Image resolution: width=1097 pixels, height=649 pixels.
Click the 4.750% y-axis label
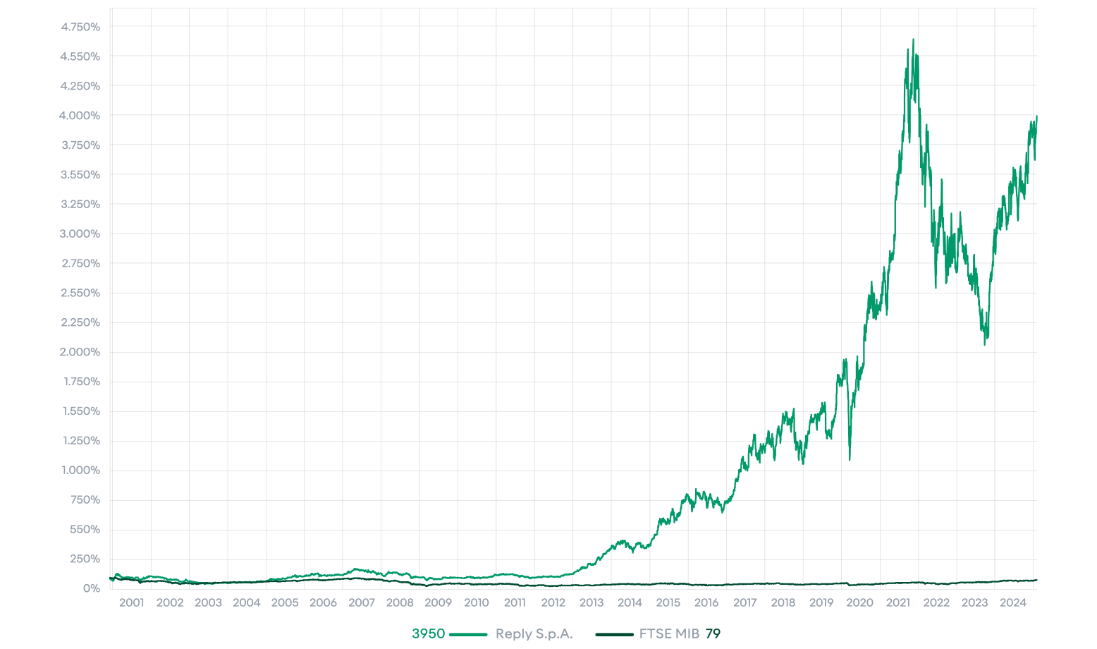pyautogui.click(x=80, y=27)
